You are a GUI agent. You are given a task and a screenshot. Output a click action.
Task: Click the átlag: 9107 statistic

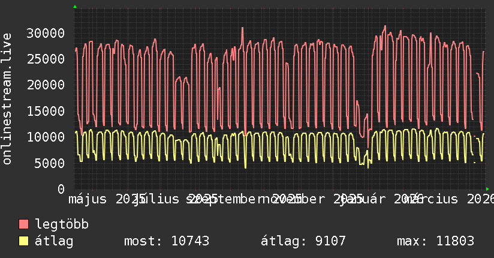pyautogui.click(x=303, y=241)
